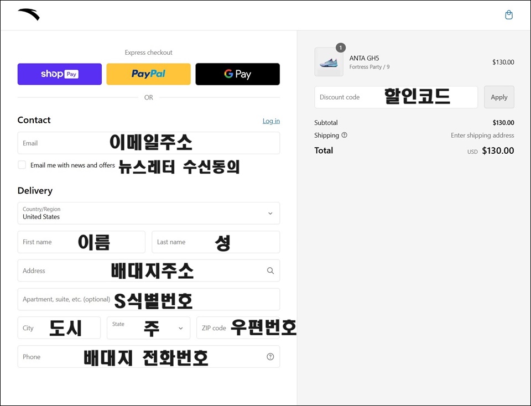Focus the Email input field
Screen dimensions: 531x406
(x=149, y=143)
